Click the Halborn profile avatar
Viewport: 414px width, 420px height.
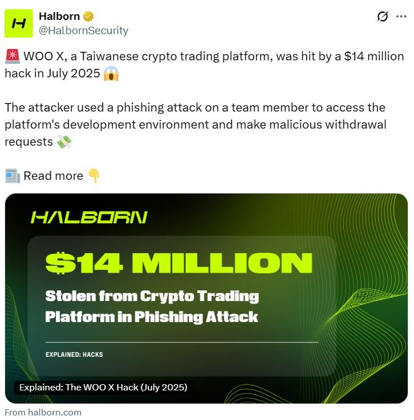19,23
